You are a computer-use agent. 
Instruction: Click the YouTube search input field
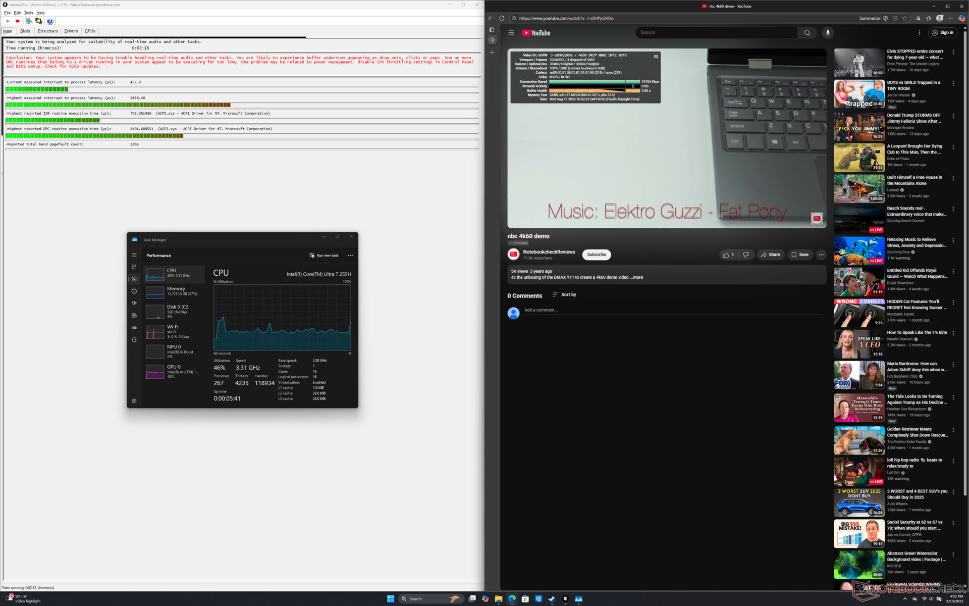click(717, 33)
